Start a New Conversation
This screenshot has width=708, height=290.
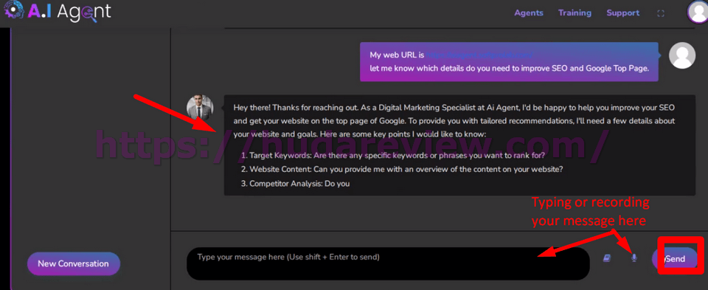coord(74,263)
